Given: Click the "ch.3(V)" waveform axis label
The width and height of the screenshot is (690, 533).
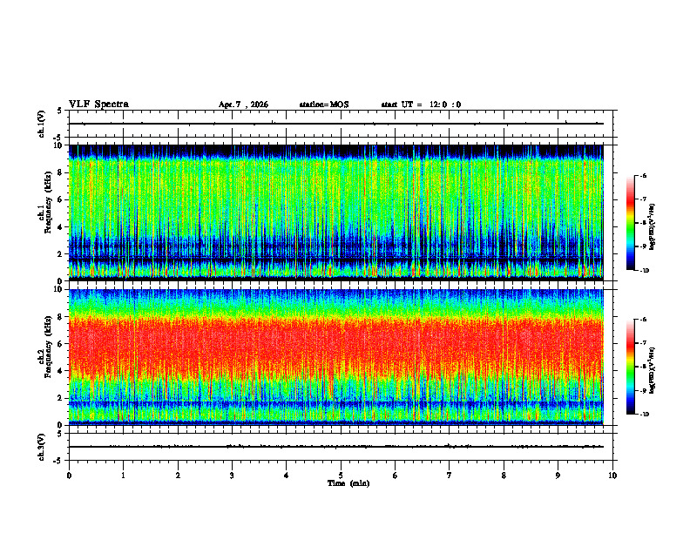Looking at the screenshot, I should pos(42,447).
